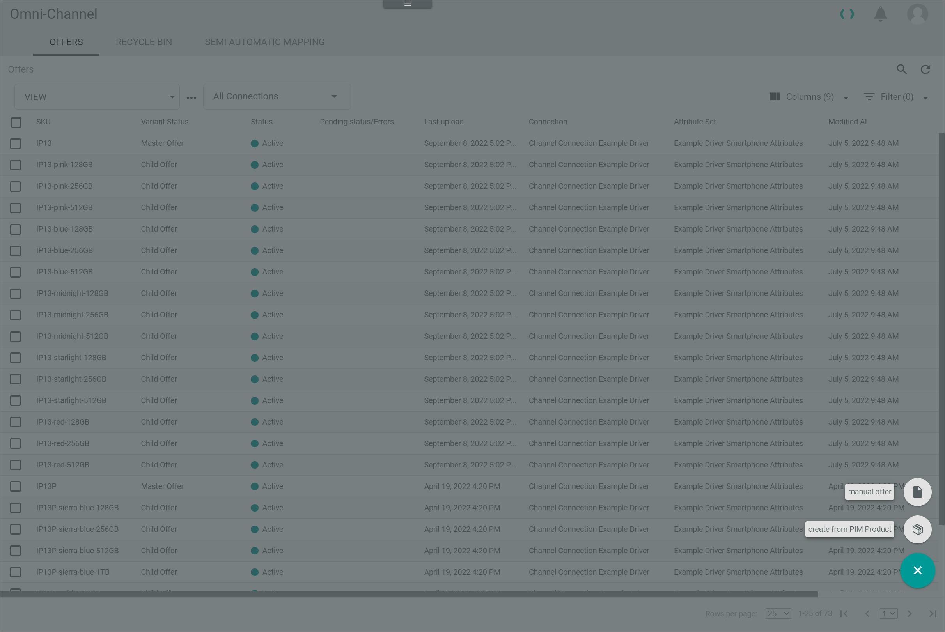The height and width of the screenshot is (632, 945).
Task: Close the floating action menu
Action: 917,570
